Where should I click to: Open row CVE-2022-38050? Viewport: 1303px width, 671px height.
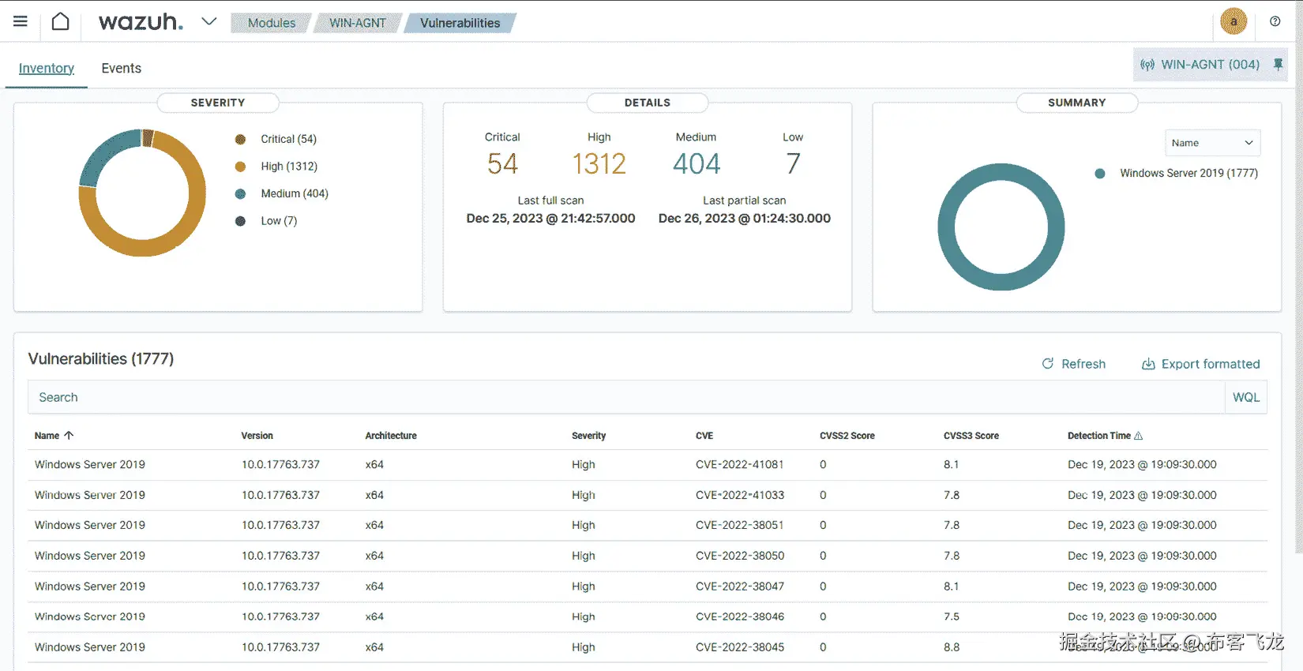[648, 557]
